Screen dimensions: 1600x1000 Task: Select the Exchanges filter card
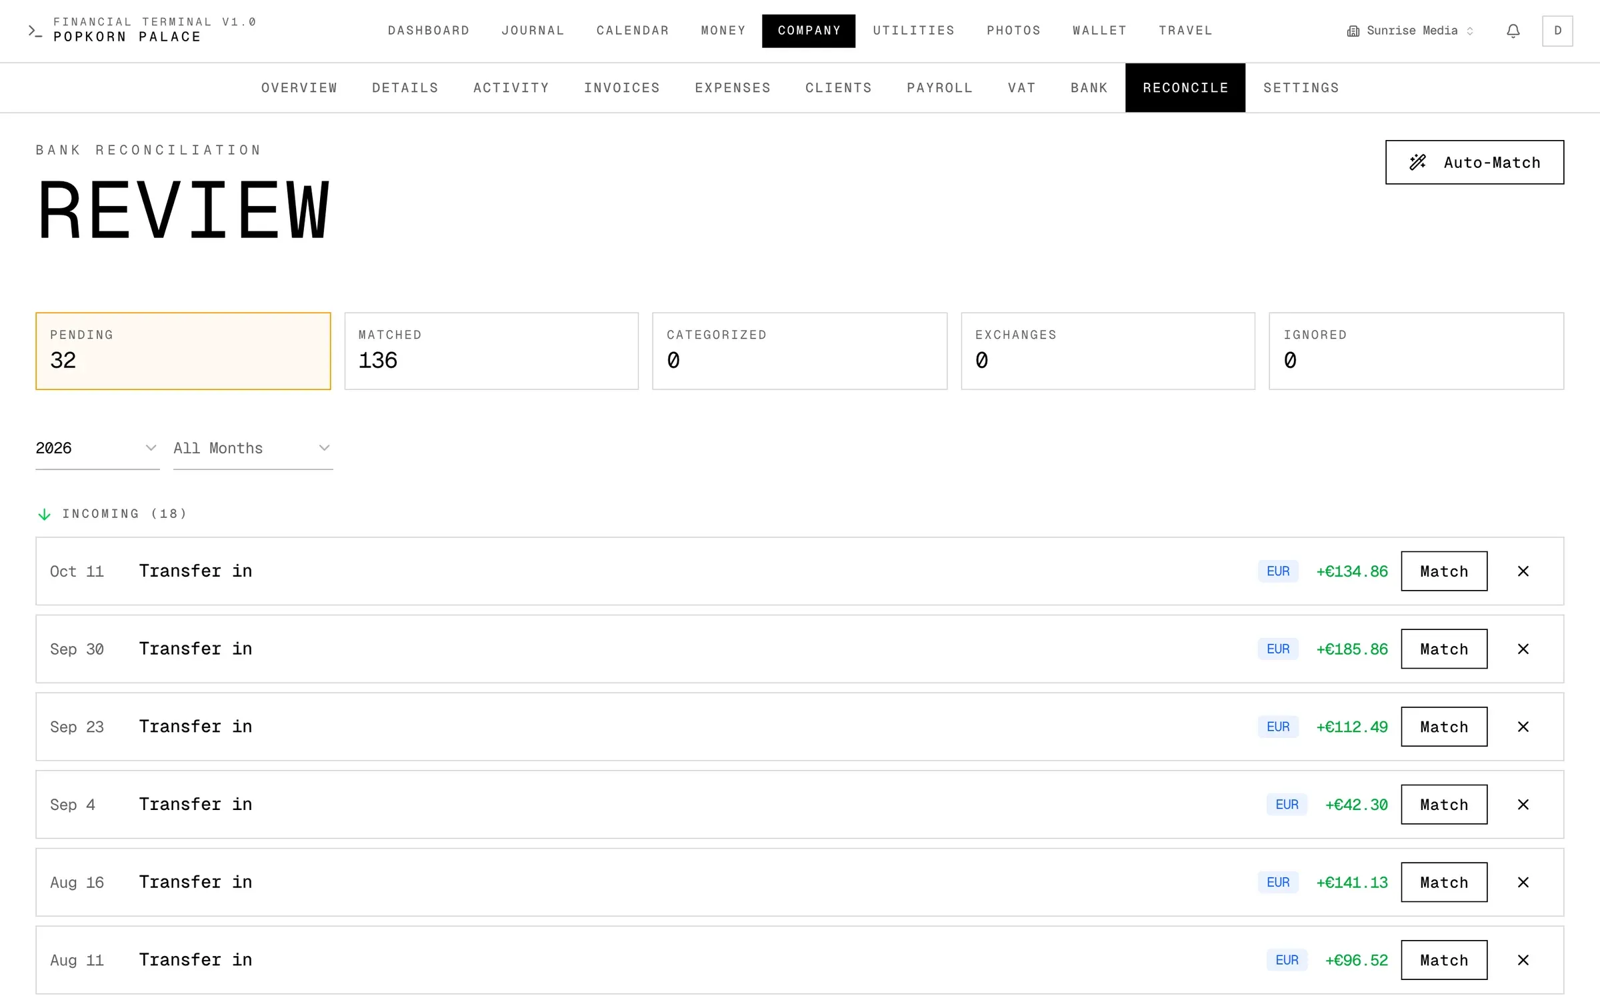click(x=1108, y=351)
